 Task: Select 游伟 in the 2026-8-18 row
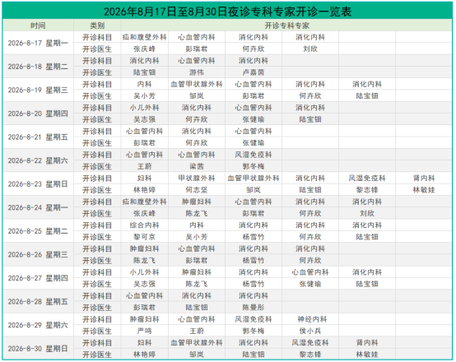point(197,72)
